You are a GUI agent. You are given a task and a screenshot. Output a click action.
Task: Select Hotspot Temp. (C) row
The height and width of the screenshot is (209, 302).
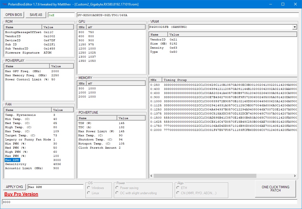point(111,144)
